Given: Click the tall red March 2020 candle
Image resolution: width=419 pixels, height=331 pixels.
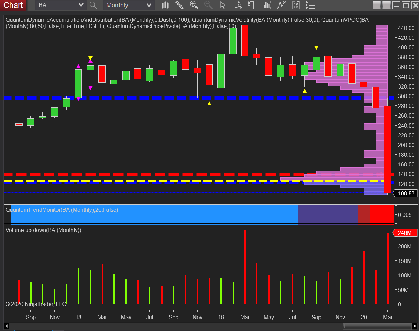Looking at the screenshot, I should [x=388, y=149].
